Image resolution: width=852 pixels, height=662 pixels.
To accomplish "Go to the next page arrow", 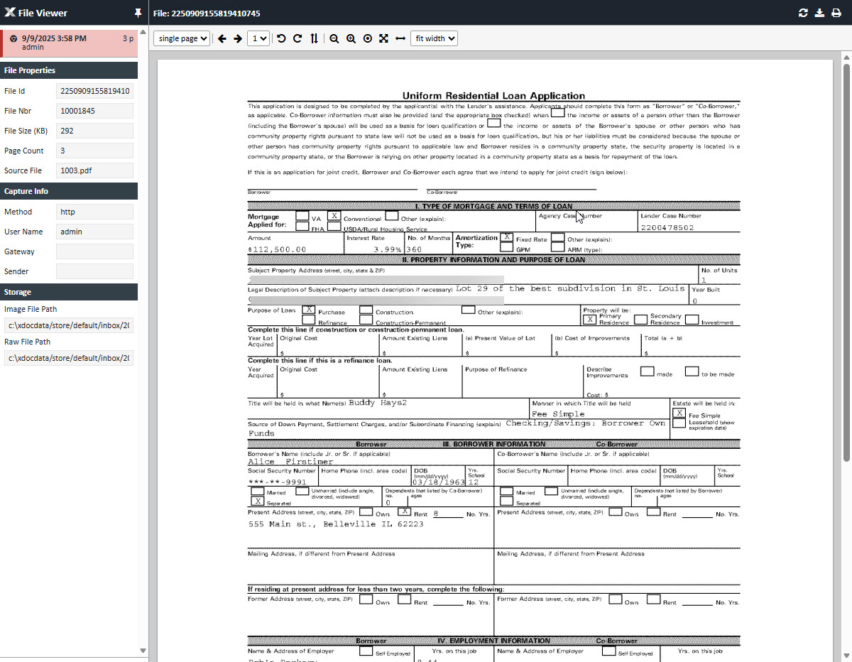I will pyautogui.click(x=238, y=38).
